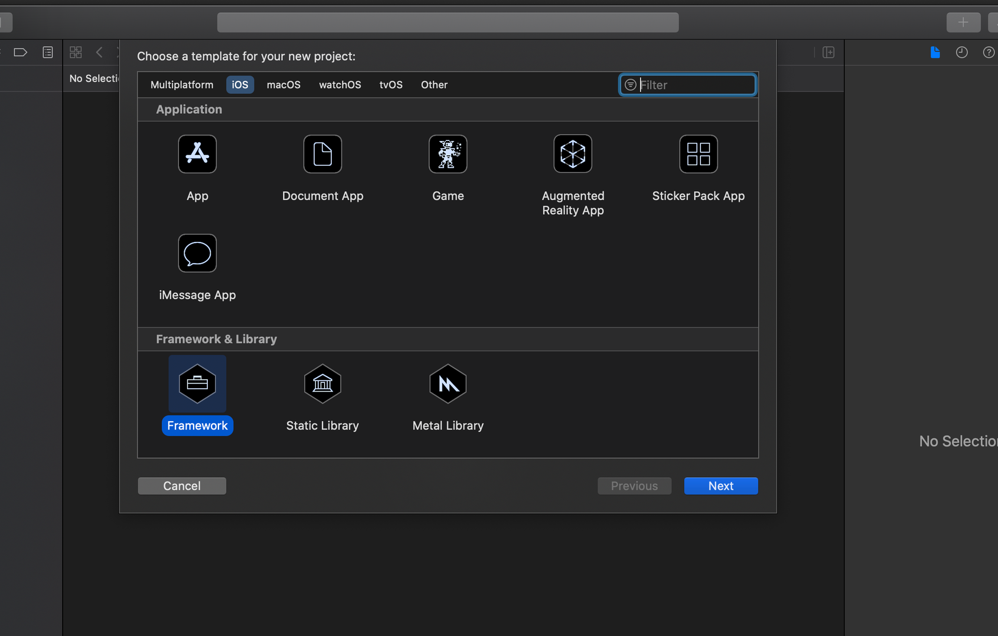This screenshot has width=998, height=636.
Task: Click the Next button
Action: click(x=721, y=486)
